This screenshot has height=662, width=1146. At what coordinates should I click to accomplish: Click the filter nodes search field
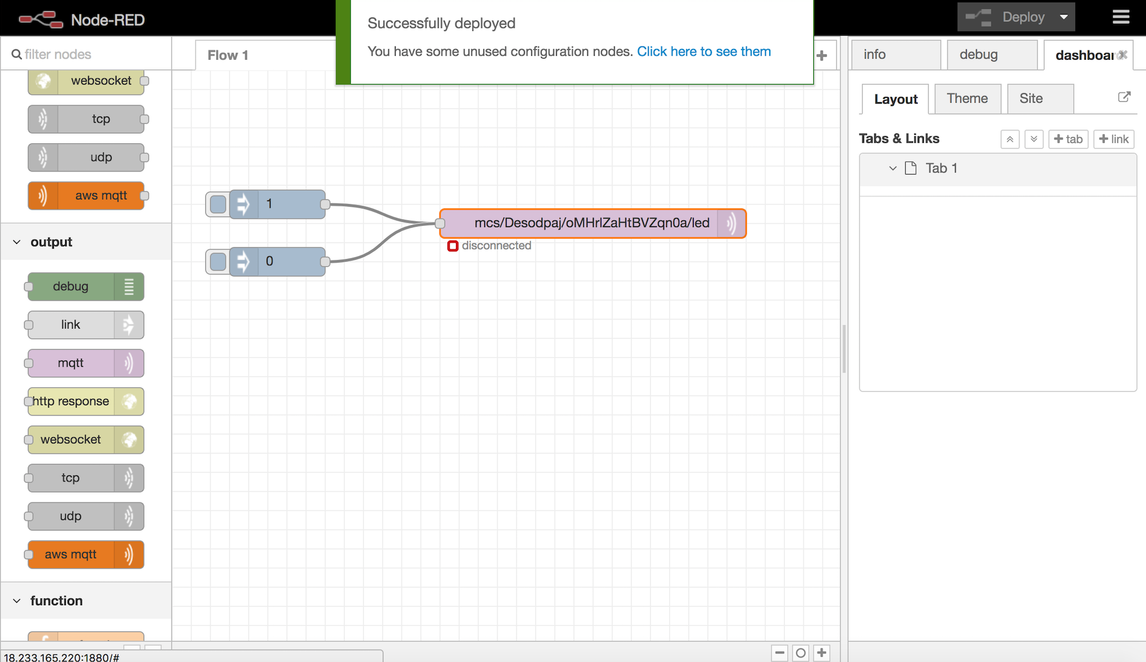[86, 54]
